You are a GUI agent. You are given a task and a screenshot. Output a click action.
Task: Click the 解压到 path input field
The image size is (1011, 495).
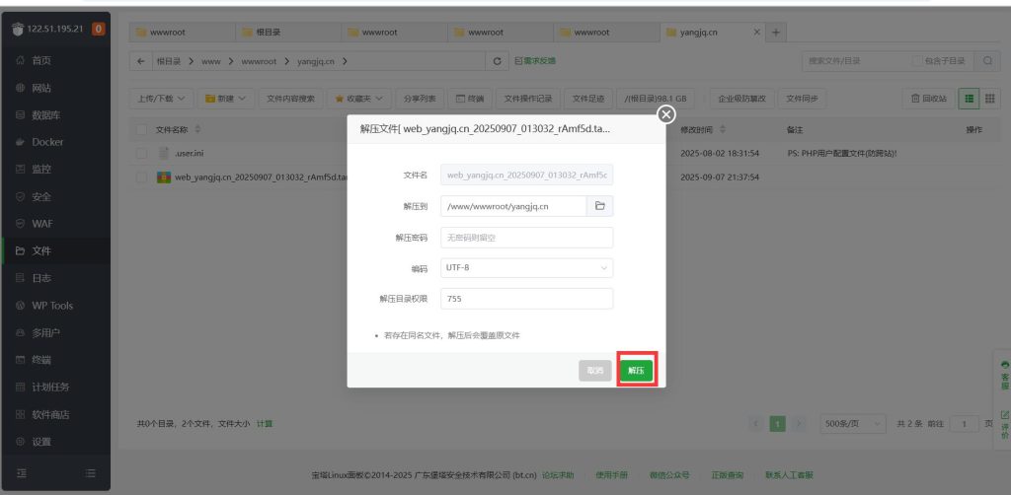[x=513, y=206]
